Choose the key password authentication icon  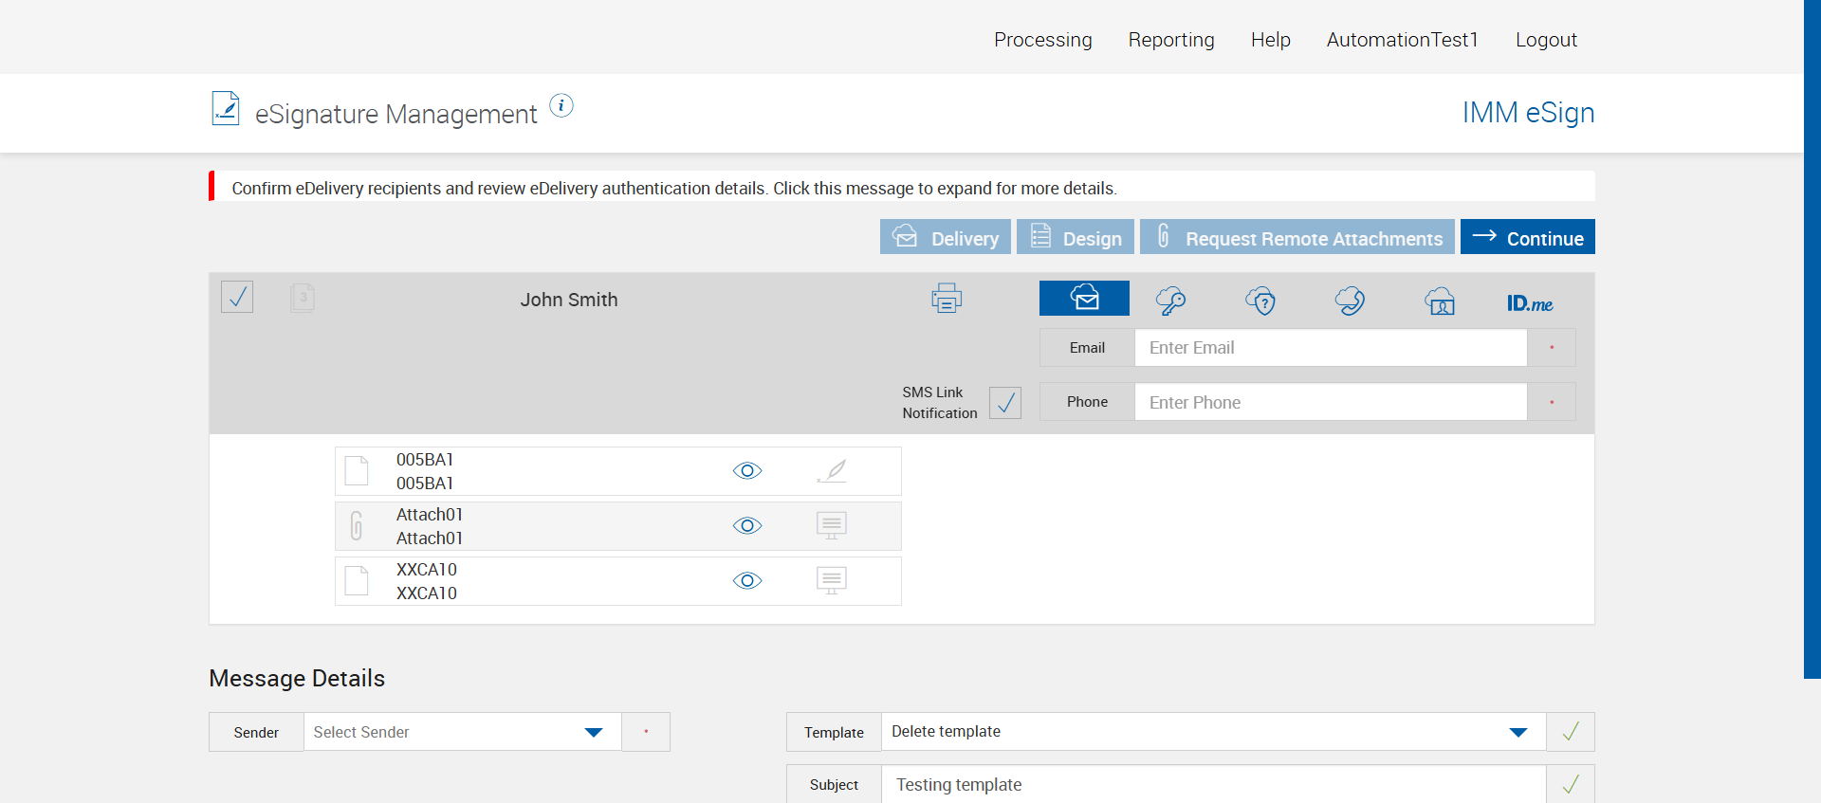point(1170,301)
